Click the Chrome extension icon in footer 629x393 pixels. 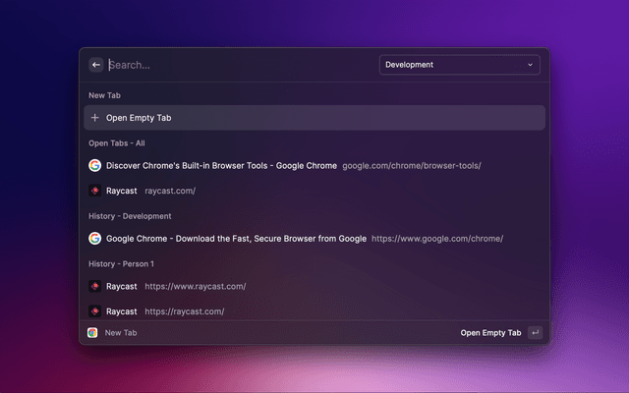[92, 333]
